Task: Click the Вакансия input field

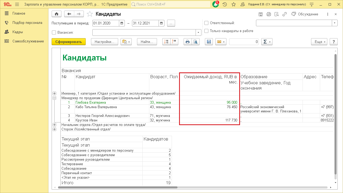Action: pyautogui.click(x=144, y=32)
